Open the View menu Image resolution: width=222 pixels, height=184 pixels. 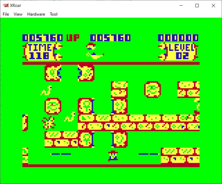pos(18,14)
